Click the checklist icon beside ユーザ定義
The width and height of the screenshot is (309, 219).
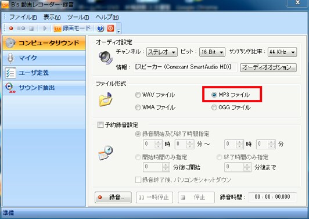10,73
